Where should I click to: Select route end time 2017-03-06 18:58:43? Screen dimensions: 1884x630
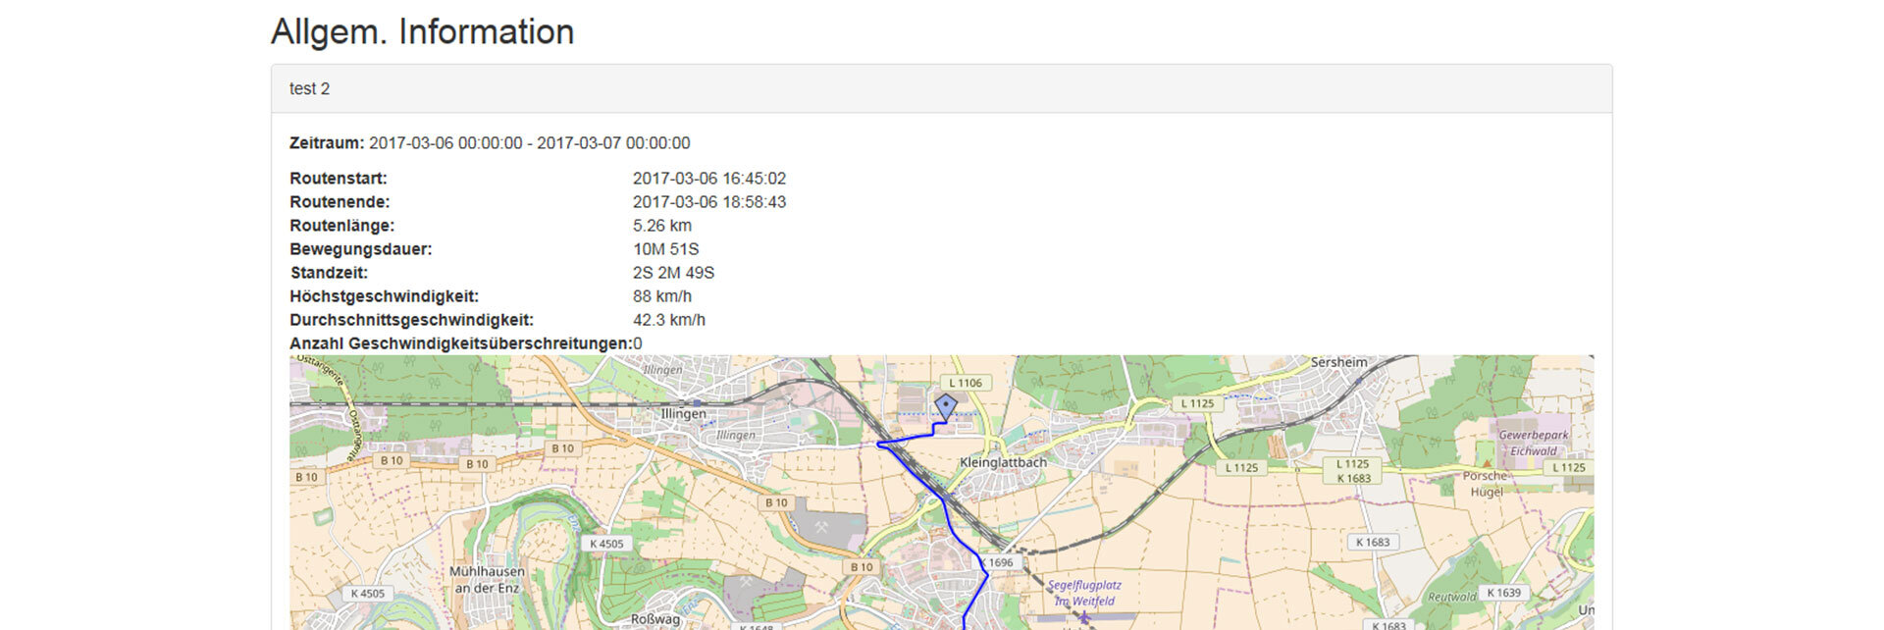(x=709, y=202)
